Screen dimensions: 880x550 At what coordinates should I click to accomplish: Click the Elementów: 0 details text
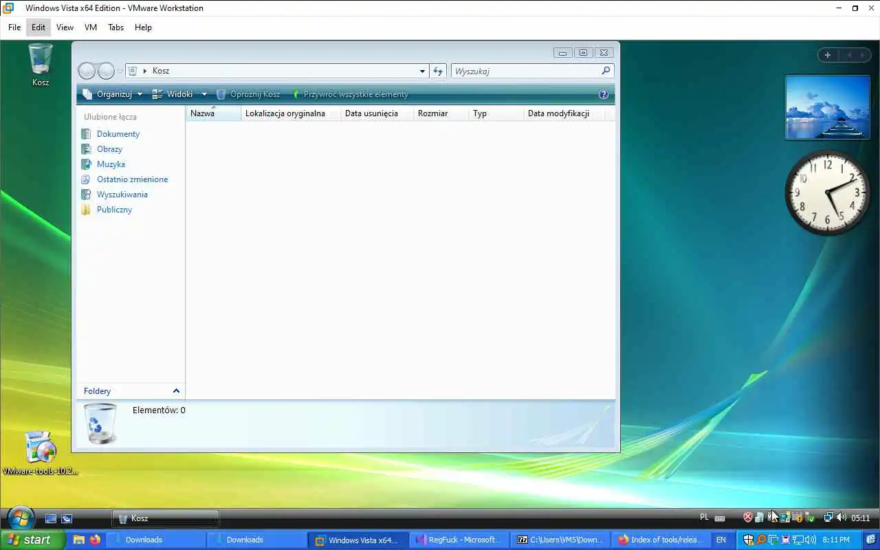coord(159,410)
